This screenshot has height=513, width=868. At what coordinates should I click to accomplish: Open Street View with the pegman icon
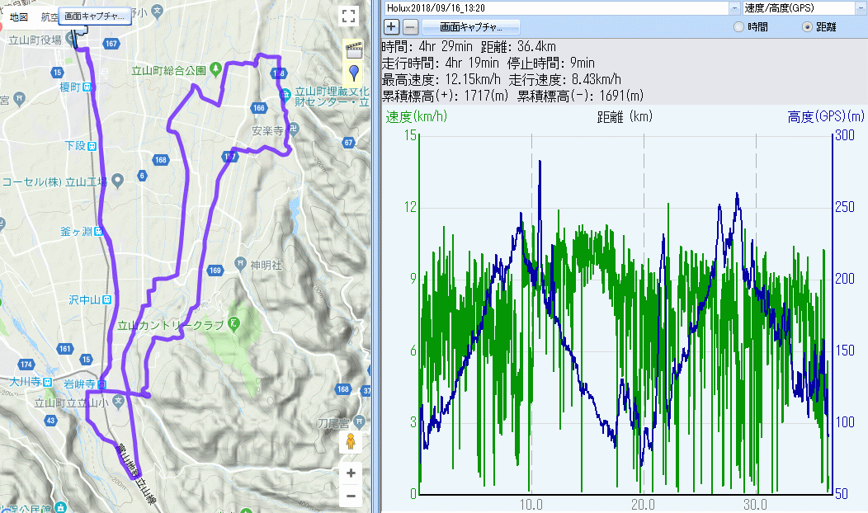(351, 441)
